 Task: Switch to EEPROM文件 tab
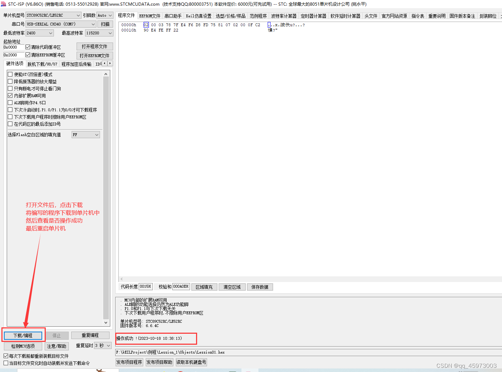click(150, 16)
